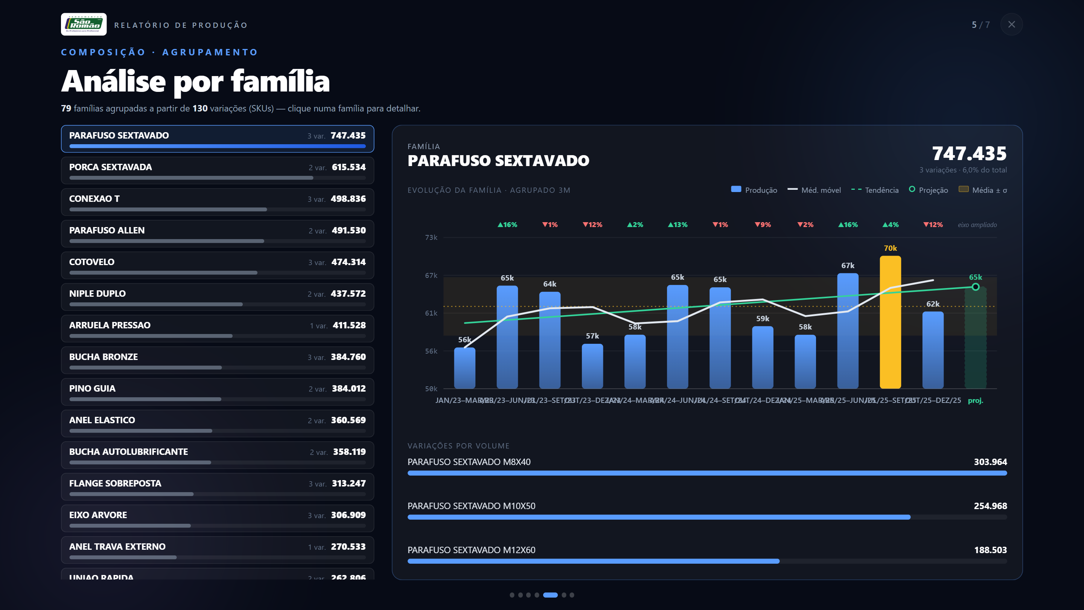Open the ARRUELA PRESSAO family row
1084x610 pixels.
[218, 328]
